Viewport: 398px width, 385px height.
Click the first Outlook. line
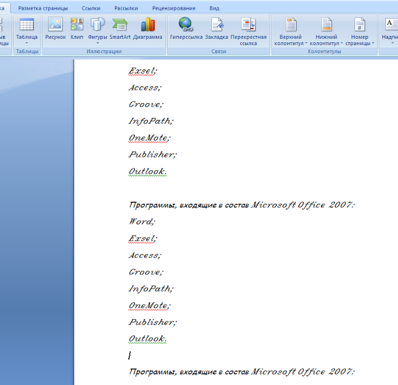[147, 171]
